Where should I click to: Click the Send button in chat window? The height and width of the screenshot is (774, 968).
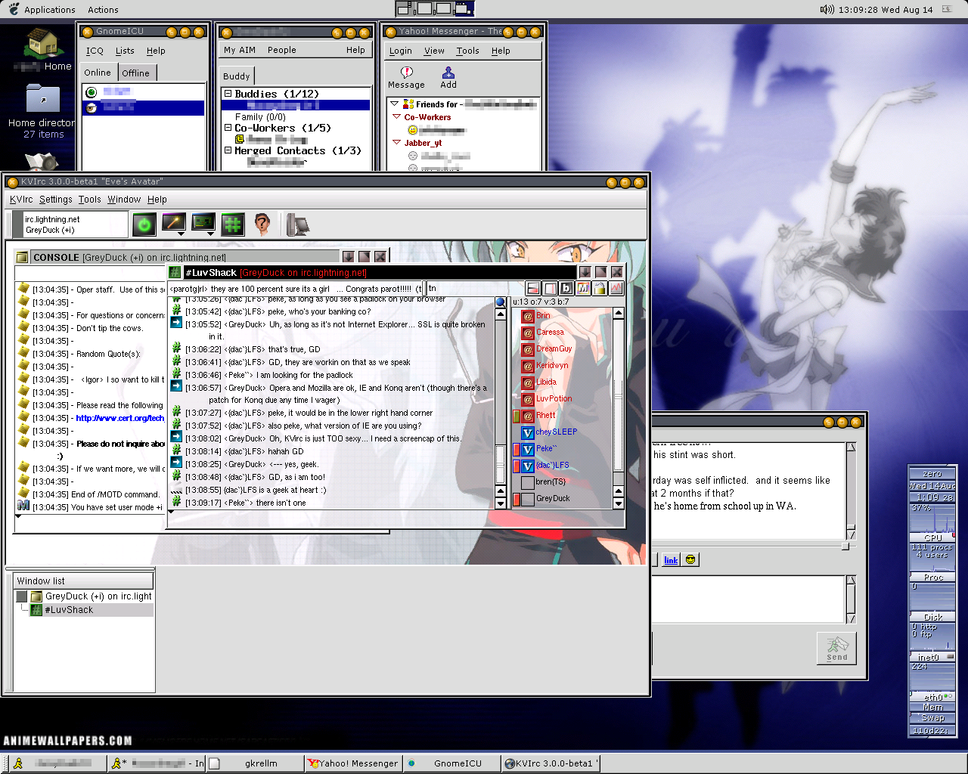click(x=836, y=648)
